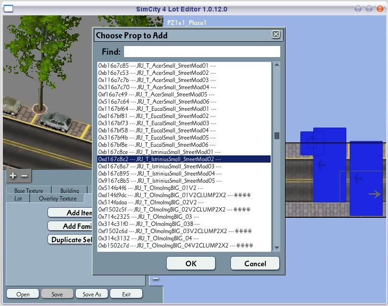
Task: Click the Save button
Action: click(57, 294)
